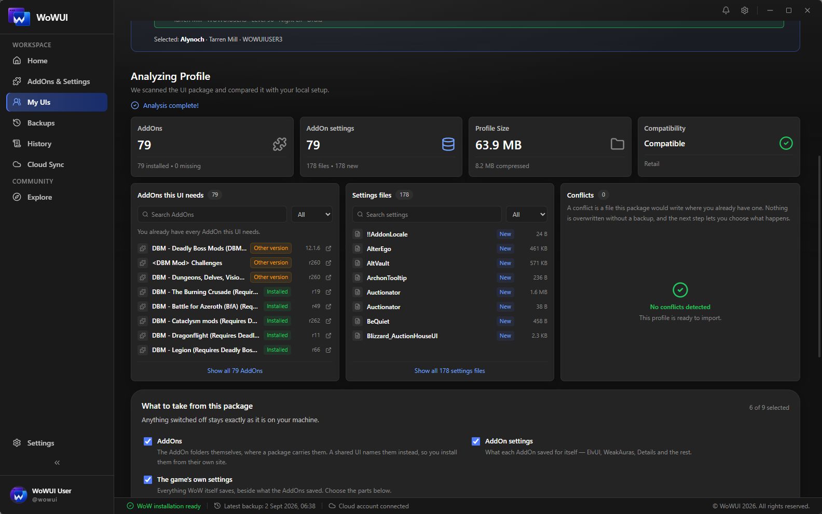822x514 pixels.
Task: Open AddOns & Settings page
Action: pos(57,81)
